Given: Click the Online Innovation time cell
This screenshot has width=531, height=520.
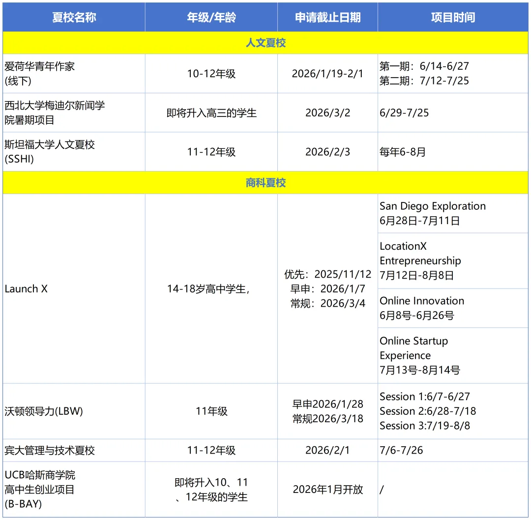Looking at the screenshot, I should tap(453, 308).
